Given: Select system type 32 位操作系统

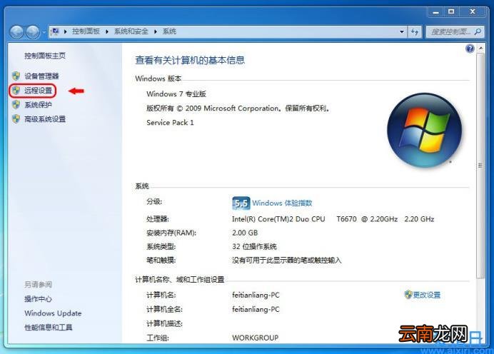Looking at the screenshot, I should pos(254,246).
